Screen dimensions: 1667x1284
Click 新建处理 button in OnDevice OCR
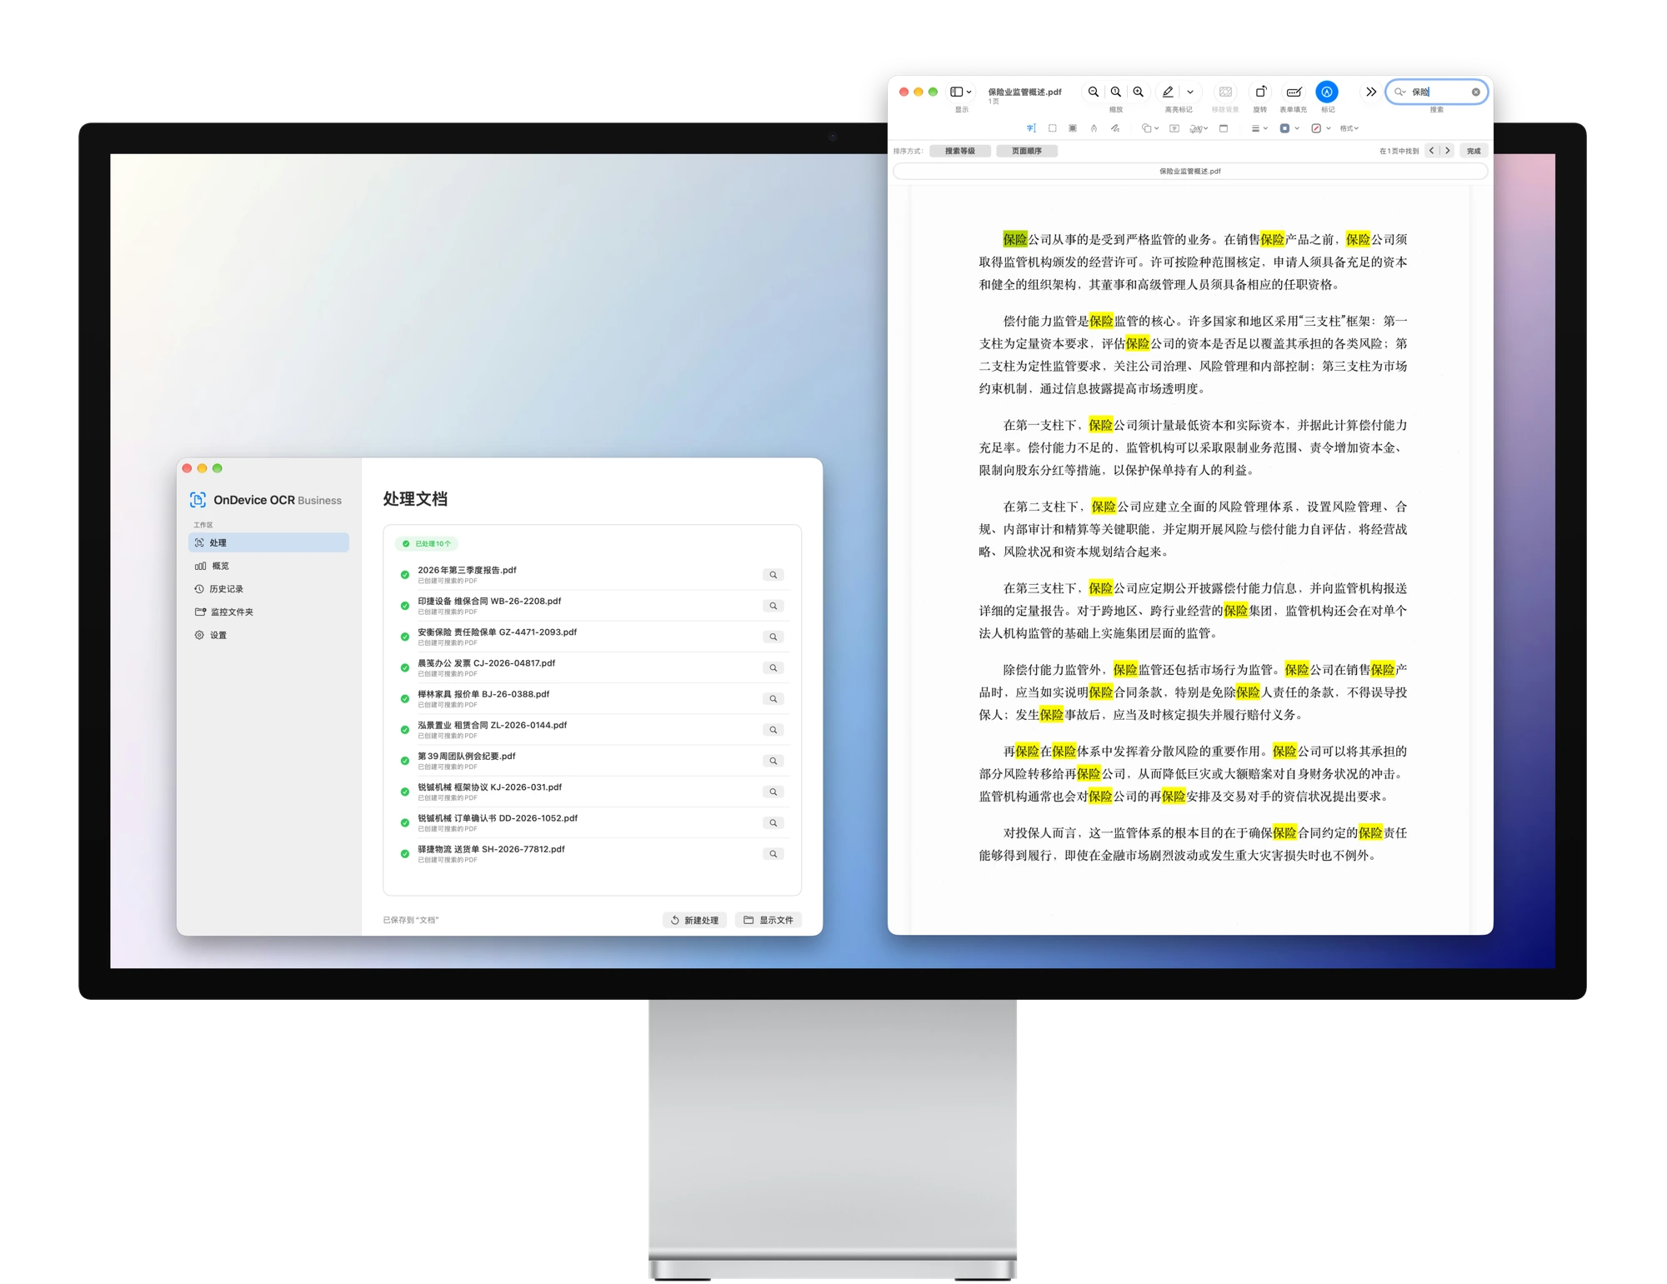coord(695,920)
